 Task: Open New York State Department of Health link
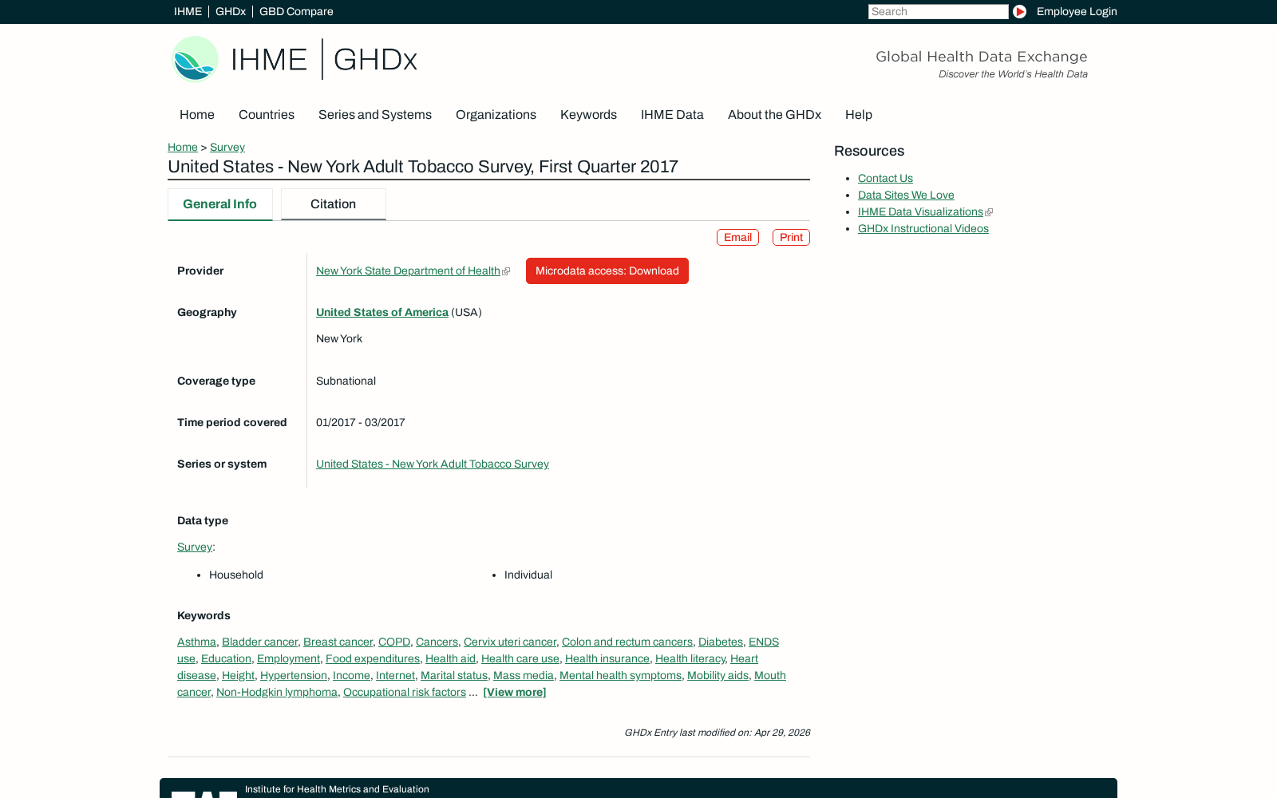click(408, 271)
